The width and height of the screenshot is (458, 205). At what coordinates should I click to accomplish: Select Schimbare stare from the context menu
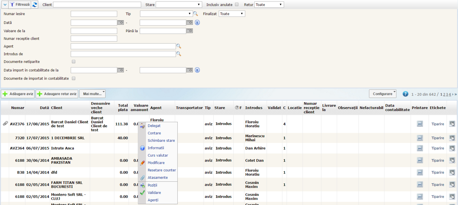pyautogui.click(x=161, y=140)
